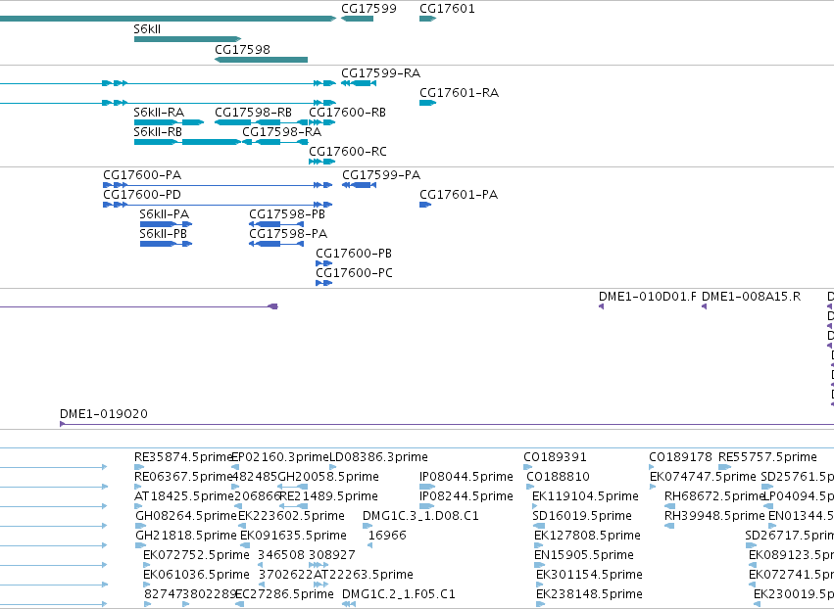
Task: Open transcript label CG17598-RA
Action: coord(282,132)
